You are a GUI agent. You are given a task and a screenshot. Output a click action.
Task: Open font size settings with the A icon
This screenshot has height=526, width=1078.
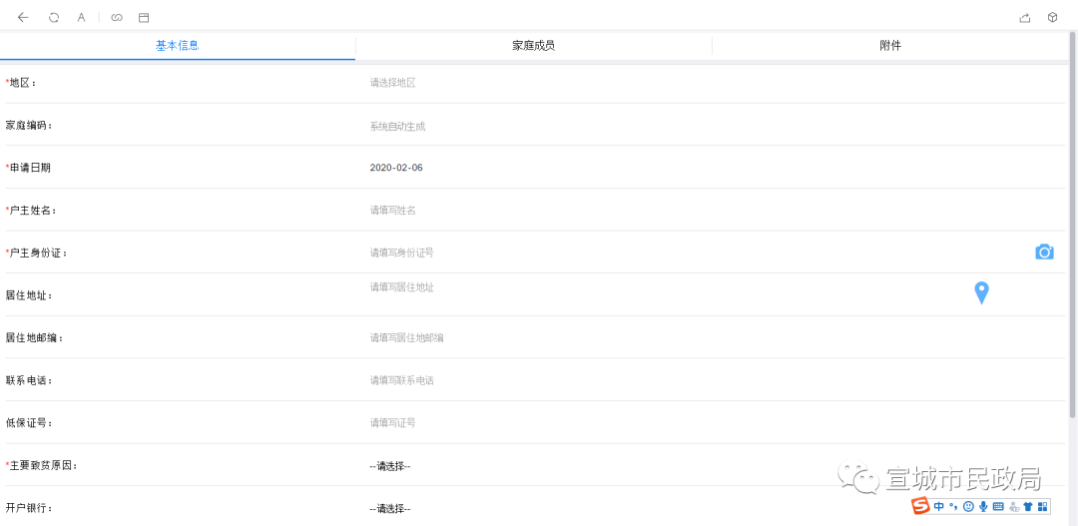[x=81, y=18]
